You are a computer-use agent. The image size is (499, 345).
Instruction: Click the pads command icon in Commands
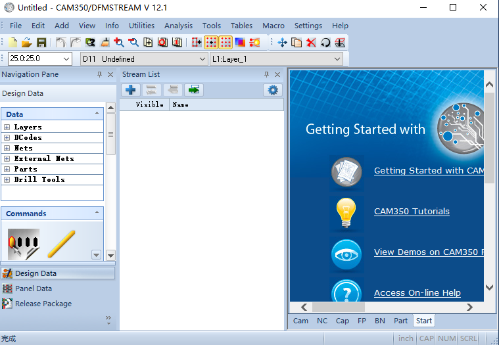(x=24, y=244)
